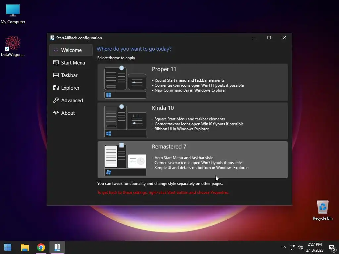Click 'Ribbon UI in Windows Explorer' line
The height and width of the screenshot is (254, 339).
click(180, 129)
